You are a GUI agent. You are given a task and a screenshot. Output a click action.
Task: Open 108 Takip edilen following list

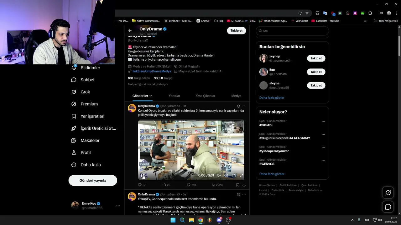(139, 78)
